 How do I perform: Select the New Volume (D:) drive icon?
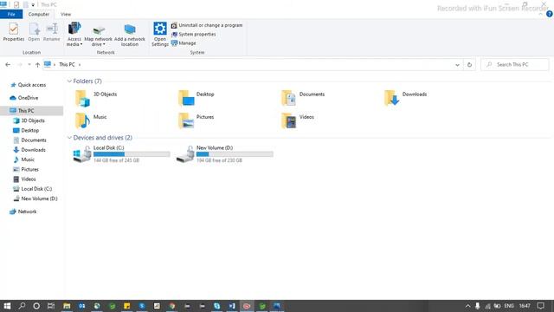[185, 154]
